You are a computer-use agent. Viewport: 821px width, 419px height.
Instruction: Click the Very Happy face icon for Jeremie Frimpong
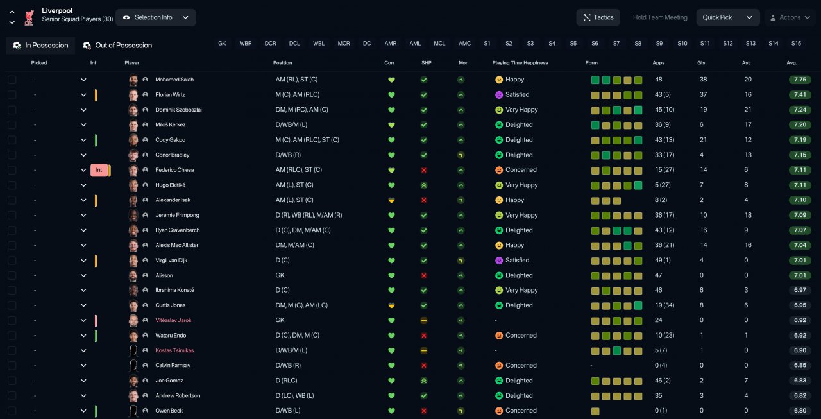[x=499, y=215]
